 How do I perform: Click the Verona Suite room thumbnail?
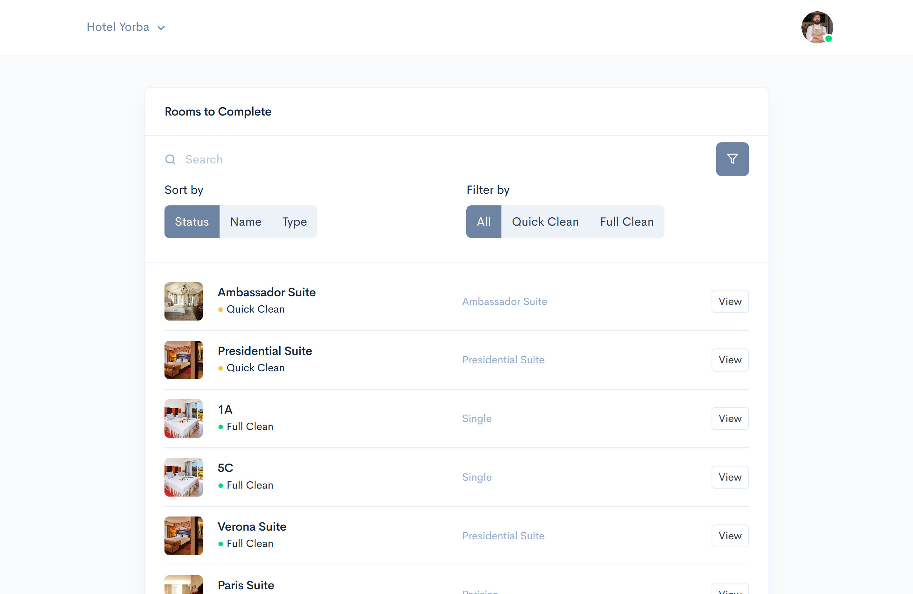184,535
